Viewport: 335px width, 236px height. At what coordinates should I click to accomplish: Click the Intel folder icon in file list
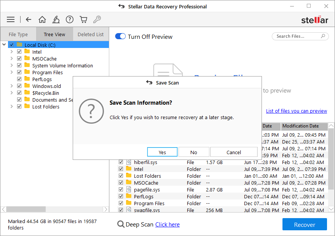[x=129, y=169]
